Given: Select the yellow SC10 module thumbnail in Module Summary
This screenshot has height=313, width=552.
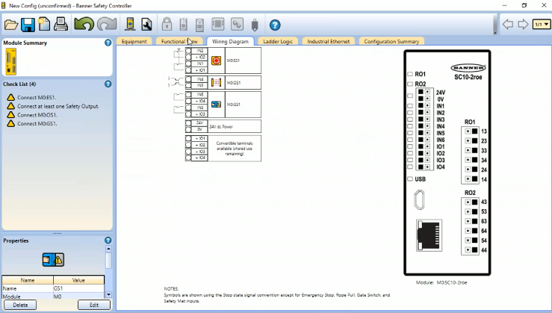Looking at the screenshot, I should click(x=11, y=61).
